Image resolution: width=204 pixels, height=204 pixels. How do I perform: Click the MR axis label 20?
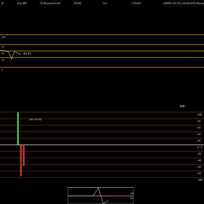(x=199, y=141)
